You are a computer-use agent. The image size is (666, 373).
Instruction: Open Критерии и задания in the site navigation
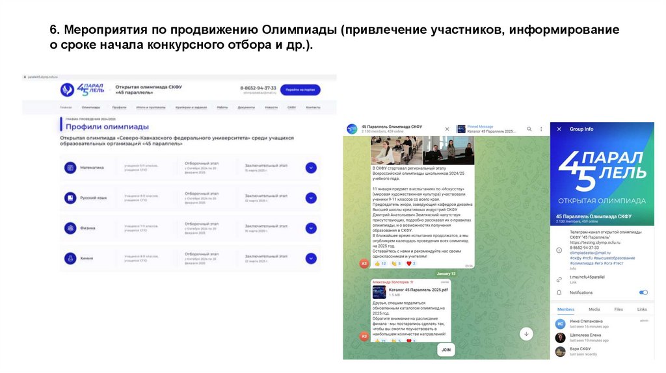click(x=191, y=107)
